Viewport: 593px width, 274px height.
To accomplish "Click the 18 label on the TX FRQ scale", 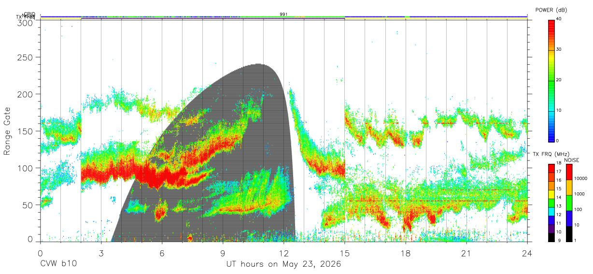I will click(558, 163).
